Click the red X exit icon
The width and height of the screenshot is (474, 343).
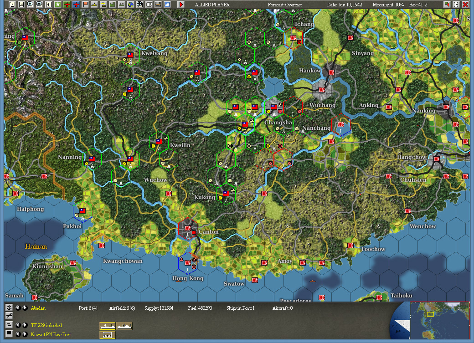coord(465,4)
